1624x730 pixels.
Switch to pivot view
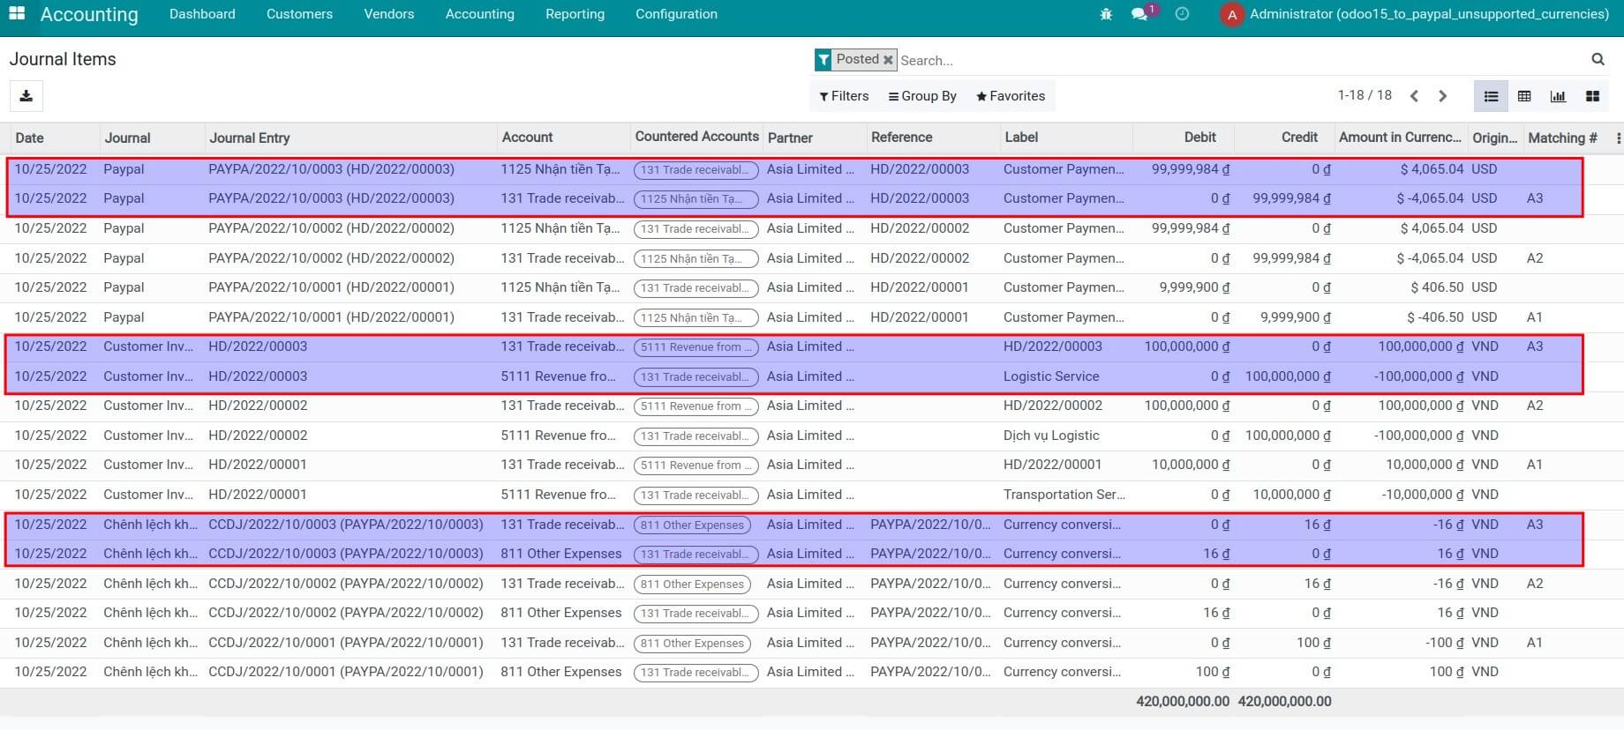[x=1524, y=96]
